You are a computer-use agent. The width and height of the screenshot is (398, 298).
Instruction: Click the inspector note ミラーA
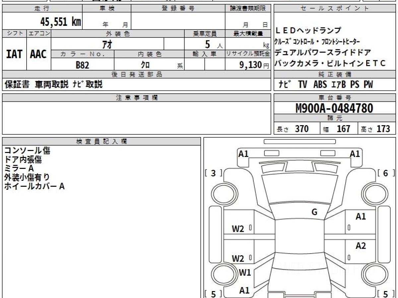point(19,169)
